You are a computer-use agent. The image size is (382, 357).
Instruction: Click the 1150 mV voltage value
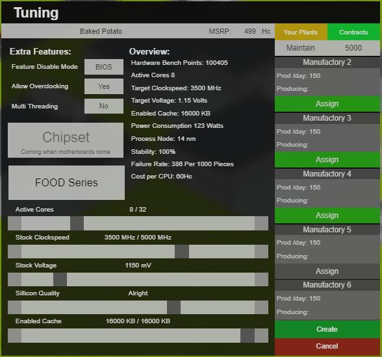[138, 265]
